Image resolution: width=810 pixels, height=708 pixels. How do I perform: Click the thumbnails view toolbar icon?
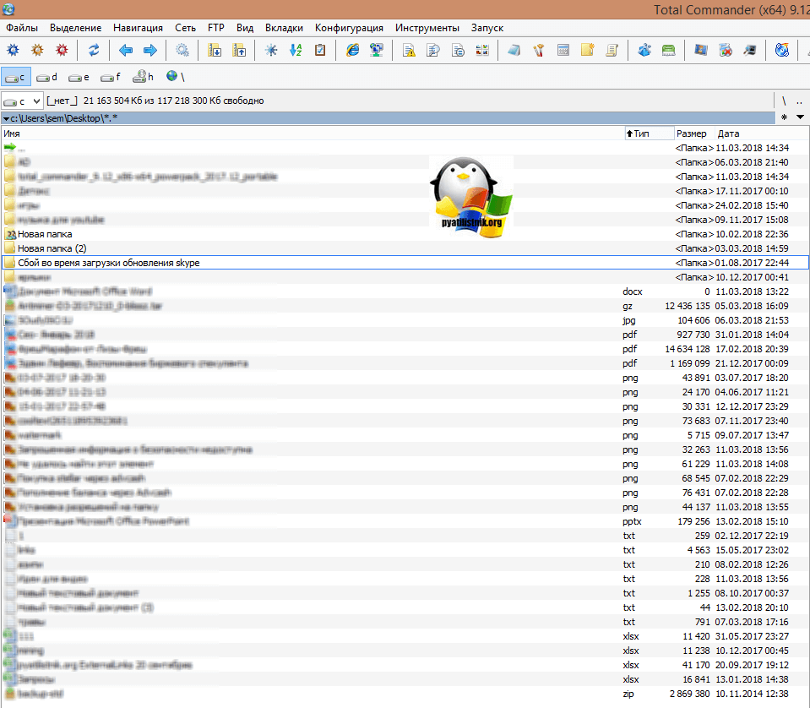[x=482, y=51]
